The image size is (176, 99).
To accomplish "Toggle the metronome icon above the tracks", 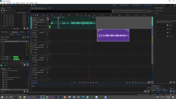I will tap(43, 15).
